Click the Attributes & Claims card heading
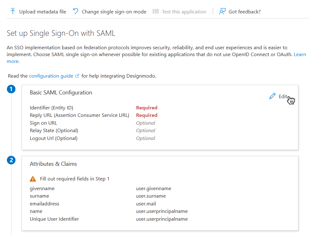The width and height of the screenshot is (309, 235). [x=53, y=164]
